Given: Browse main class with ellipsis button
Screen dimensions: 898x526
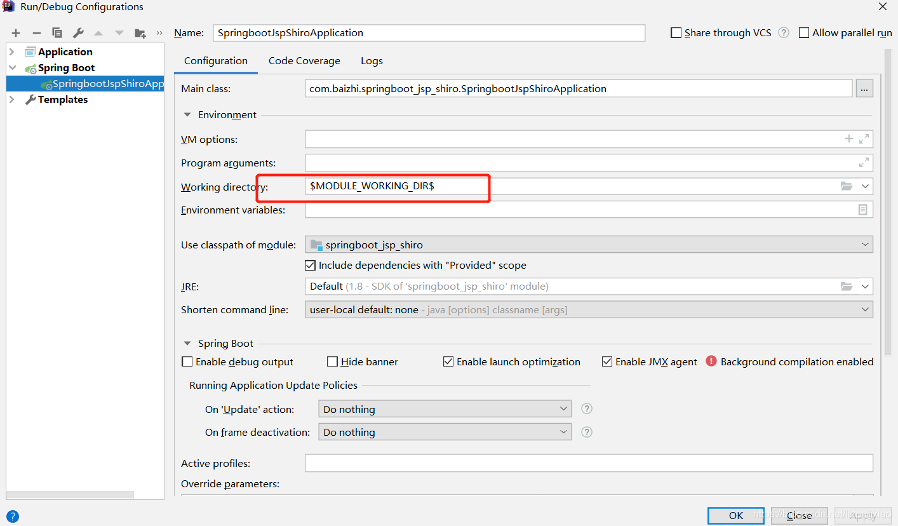Looking at the screenshot, I should click(x=864, y=89).
